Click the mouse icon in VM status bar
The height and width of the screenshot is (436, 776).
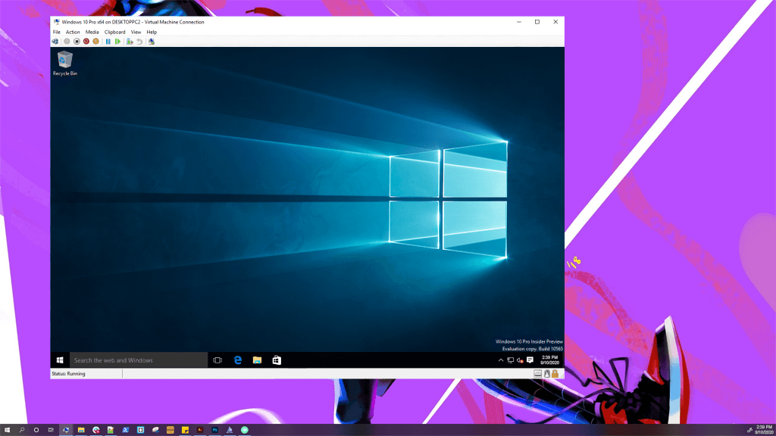(x=547, y=374)
